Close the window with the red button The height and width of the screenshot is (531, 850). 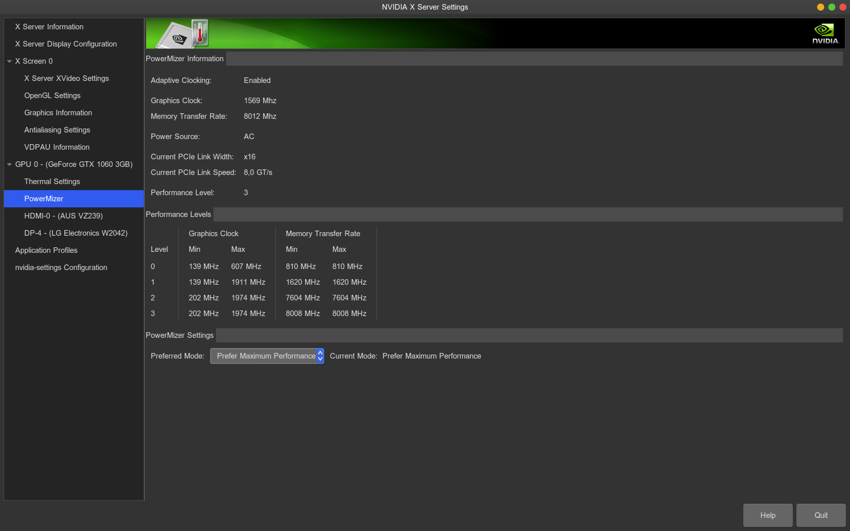pos(843,7)
